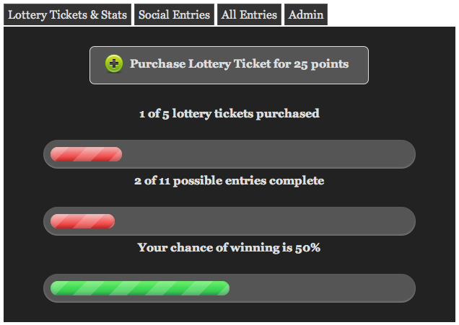Click the empty dark panel area below the green bar
The width and height of the screenshot is (459, 325).
pos(229,312)
